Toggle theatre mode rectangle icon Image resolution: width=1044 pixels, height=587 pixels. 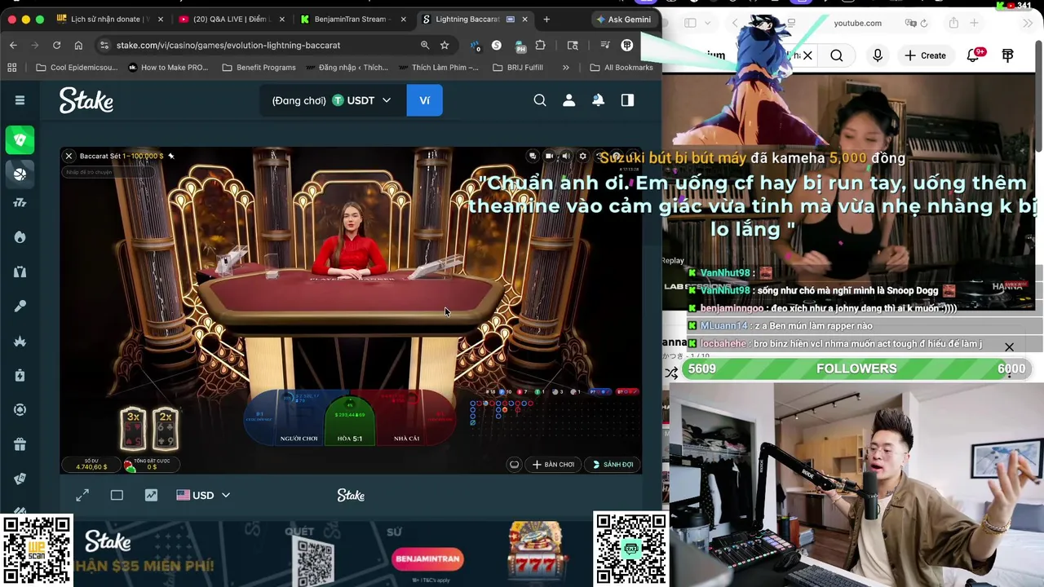coord(117,495)
